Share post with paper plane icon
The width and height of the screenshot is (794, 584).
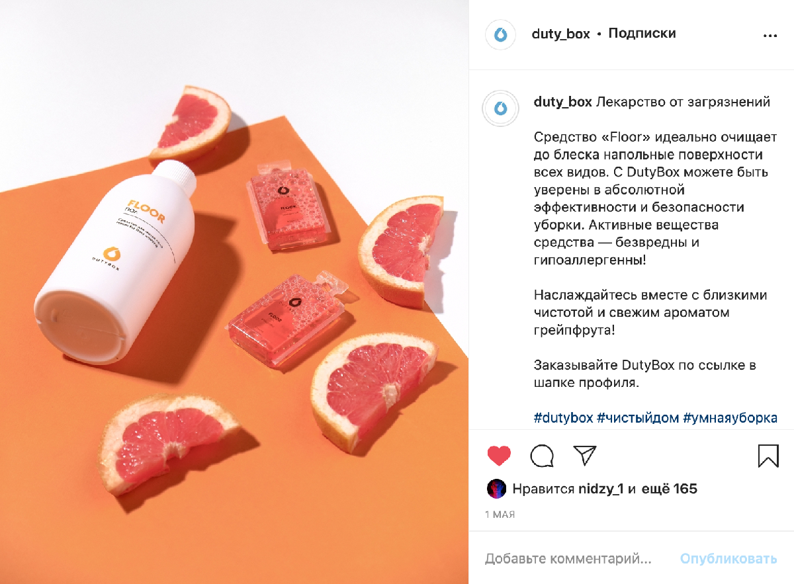585,455
